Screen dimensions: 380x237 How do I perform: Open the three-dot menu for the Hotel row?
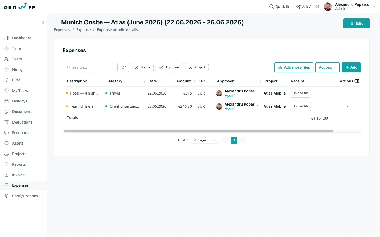click(349, 93)
